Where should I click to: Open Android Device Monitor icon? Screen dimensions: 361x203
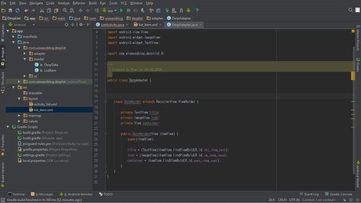[188, 11]
